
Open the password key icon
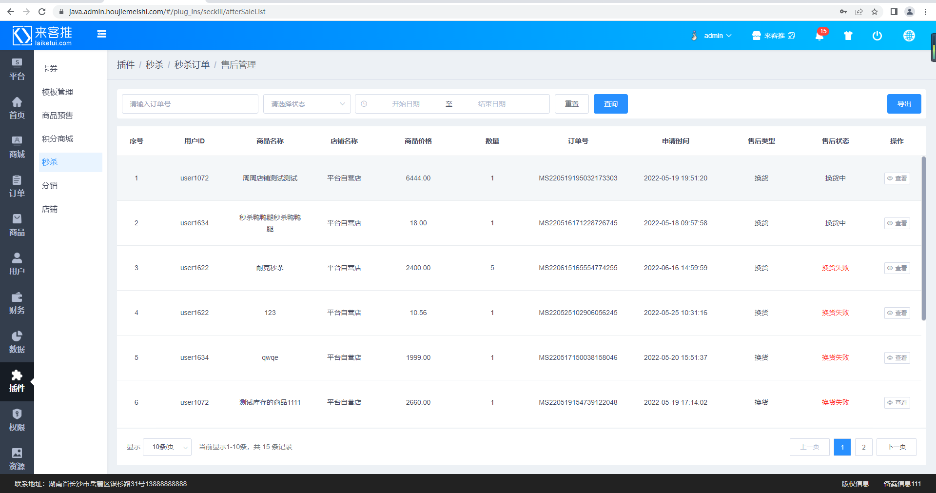tap(843, 12)
